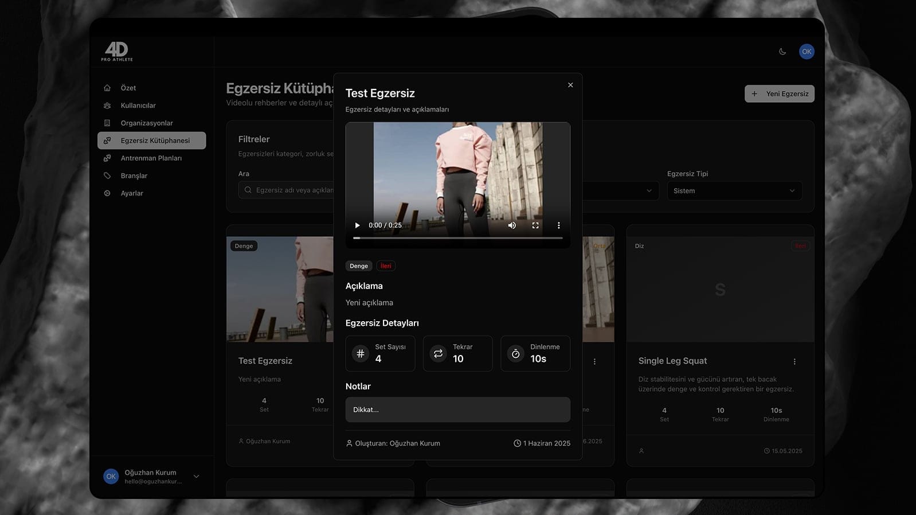Mute the video volume
Screen dimensions: 916x515
[512, 225]
